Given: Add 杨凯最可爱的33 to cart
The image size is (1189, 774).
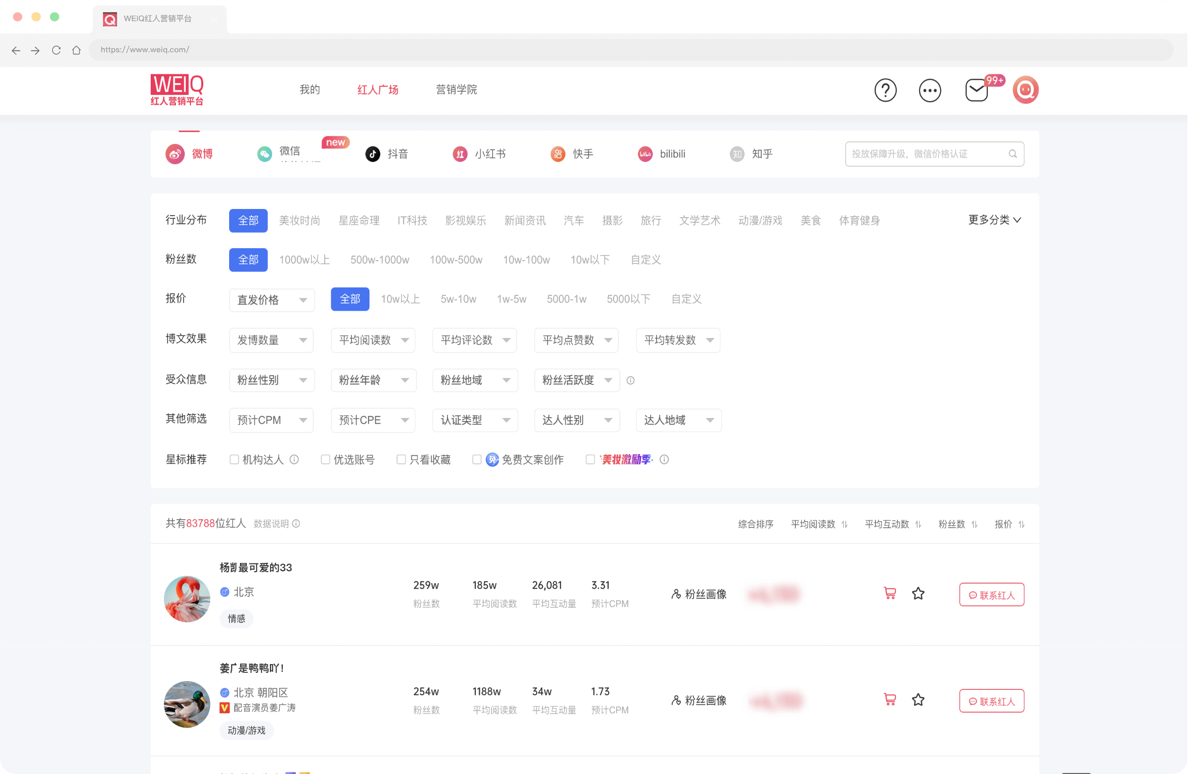Looking at the screenshot, I should click(x=889, y=593).
